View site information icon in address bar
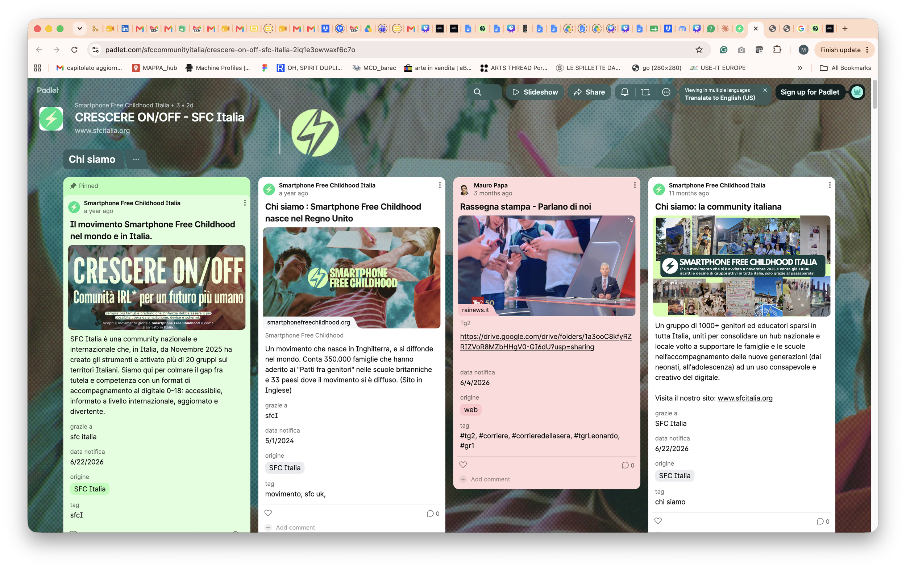The image size is (906, 569). point(96,50)
